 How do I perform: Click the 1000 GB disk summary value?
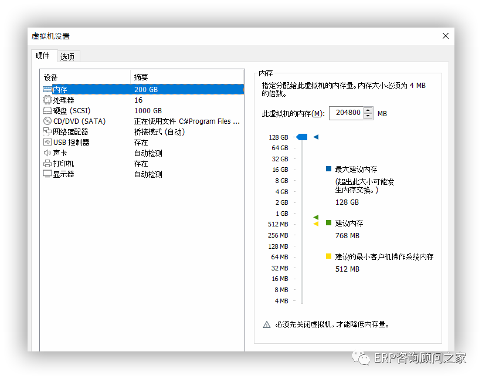[x=148, y=110]
